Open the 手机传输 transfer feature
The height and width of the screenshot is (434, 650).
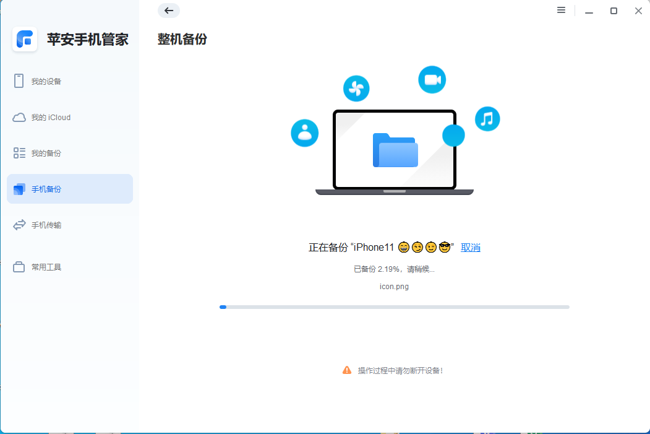[x=48, y=225]
